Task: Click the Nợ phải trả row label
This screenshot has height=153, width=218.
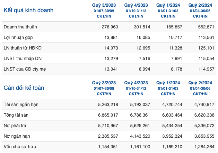Action: pos(15,126)
